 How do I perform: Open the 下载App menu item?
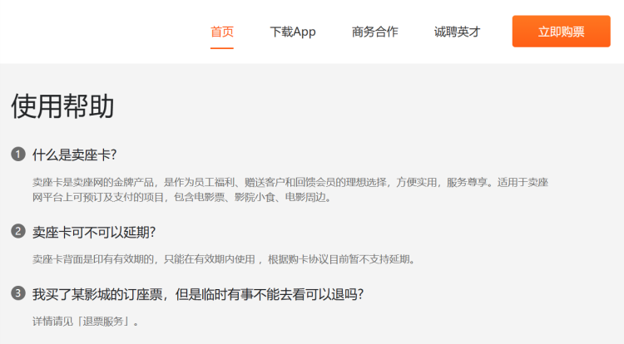click(293, 32)
